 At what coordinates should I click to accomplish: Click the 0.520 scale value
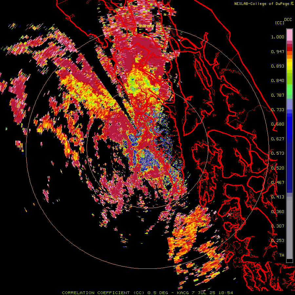(278, 168)
